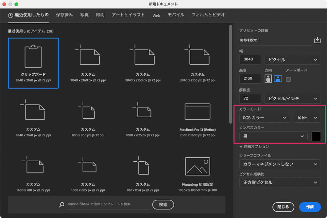Open the RGB カラー mode dropdown

265,118
